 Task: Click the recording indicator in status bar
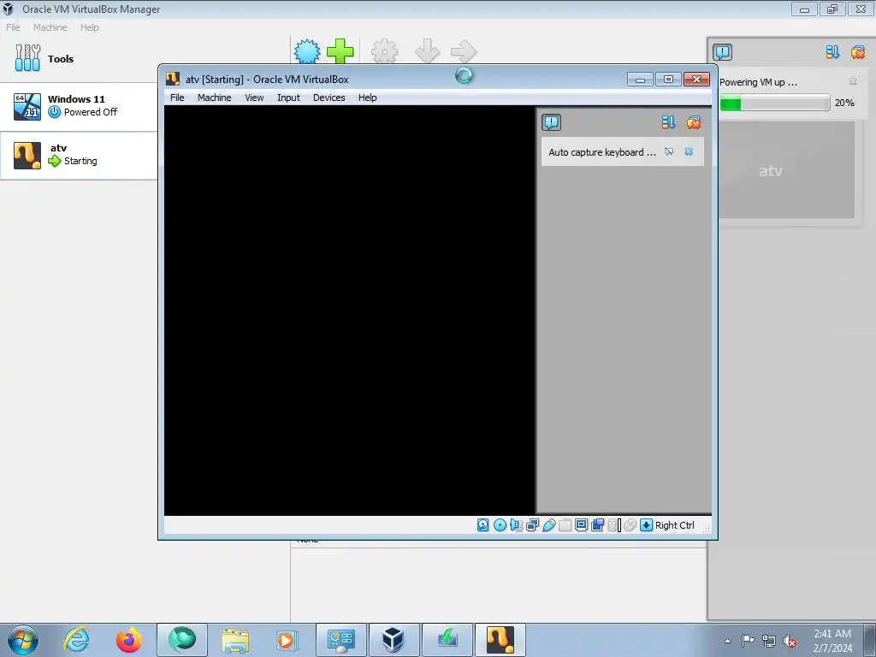point(597,525)
